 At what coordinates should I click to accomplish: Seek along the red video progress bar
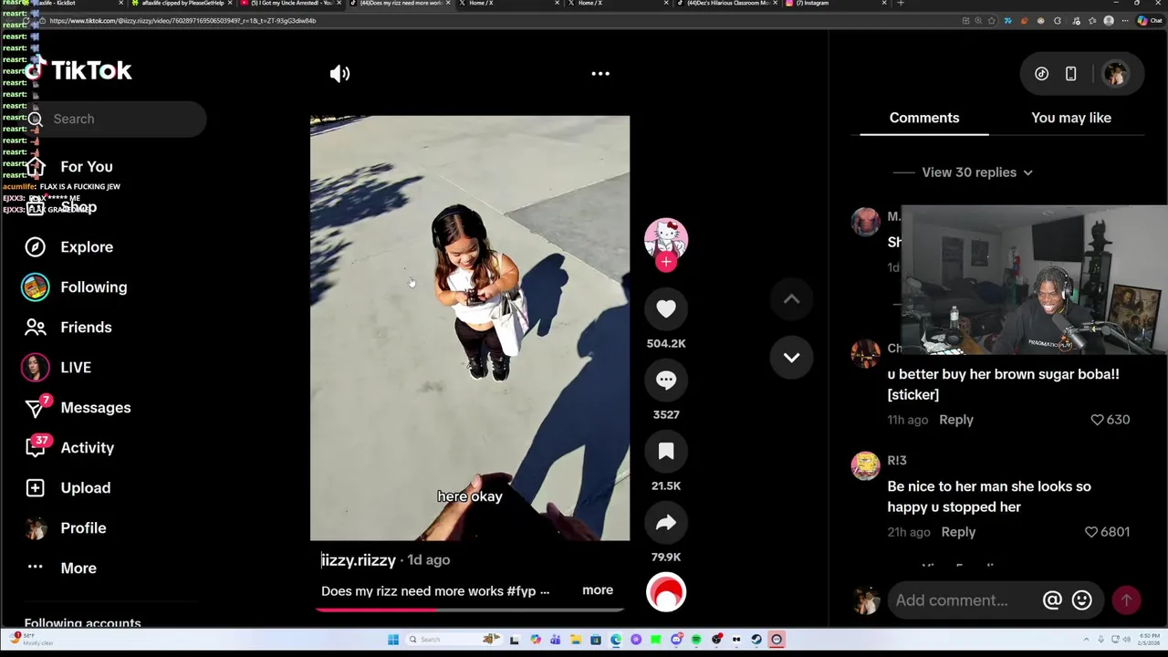[470, 610]
